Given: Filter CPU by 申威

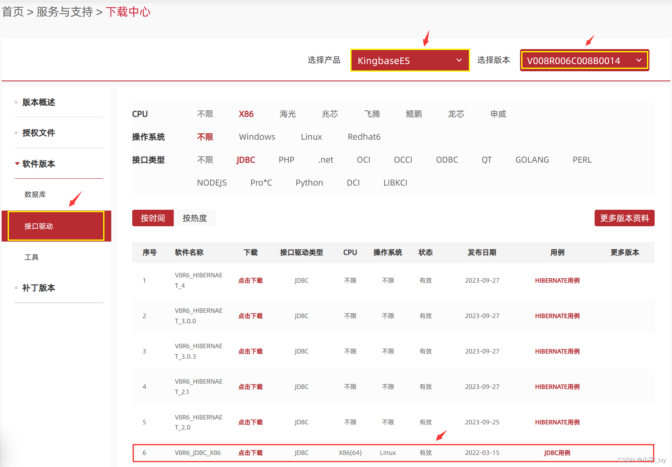Looking at the screenshot, I should click(x=498, y=114).
